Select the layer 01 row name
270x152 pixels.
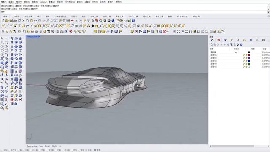pyautogui.click(x=213, y=55)
